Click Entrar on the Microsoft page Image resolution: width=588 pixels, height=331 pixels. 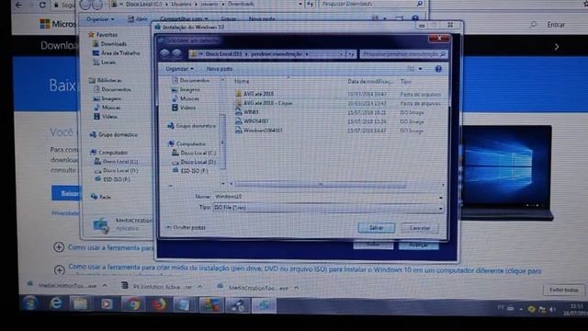tap(556, 25)
